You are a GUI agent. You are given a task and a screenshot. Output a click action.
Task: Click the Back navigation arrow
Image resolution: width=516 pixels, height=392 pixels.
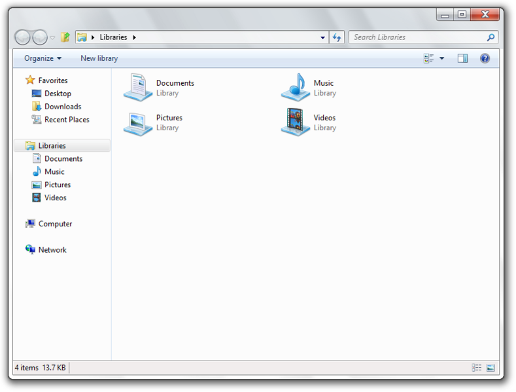pos(23,37)
